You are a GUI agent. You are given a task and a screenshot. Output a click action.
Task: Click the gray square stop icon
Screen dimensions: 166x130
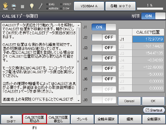point(22,7)
